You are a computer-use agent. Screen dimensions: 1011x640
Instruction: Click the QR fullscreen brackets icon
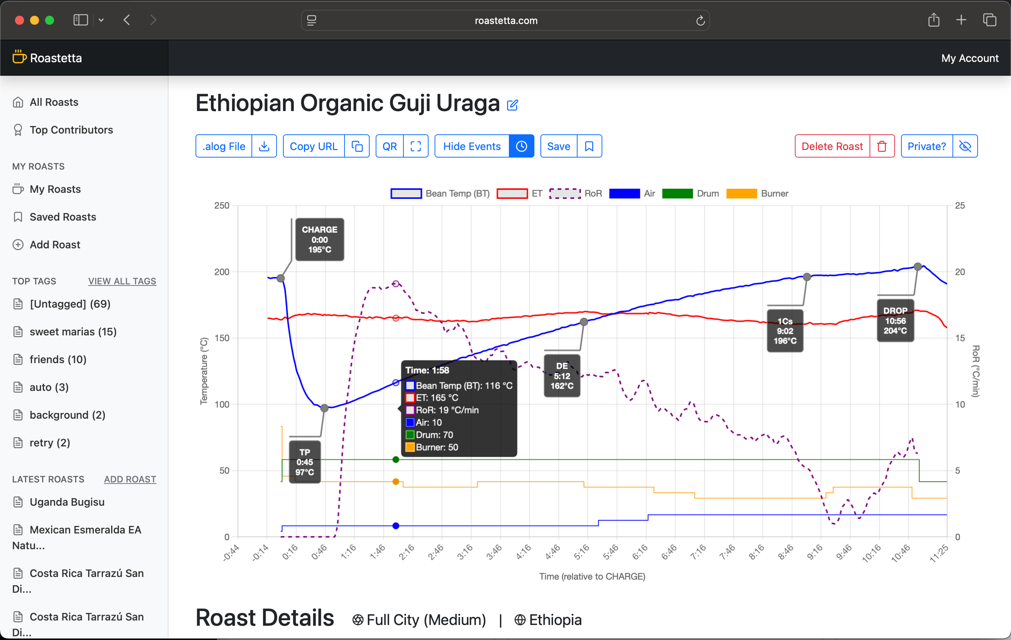tap(416, 146)
